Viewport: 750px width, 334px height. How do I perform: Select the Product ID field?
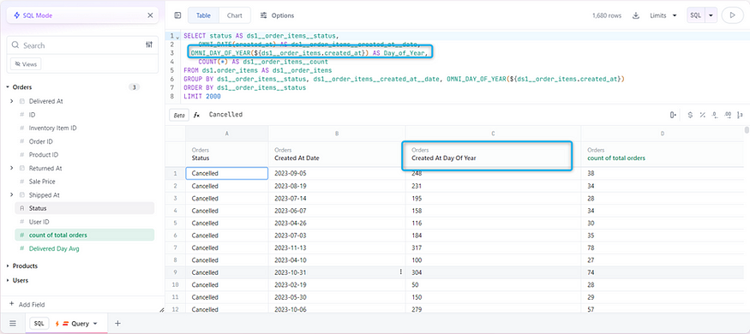84,155
